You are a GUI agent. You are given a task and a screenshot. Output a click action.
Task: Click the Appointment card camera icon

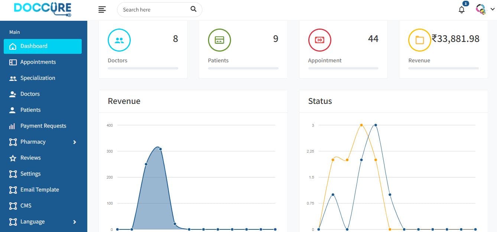319,40
